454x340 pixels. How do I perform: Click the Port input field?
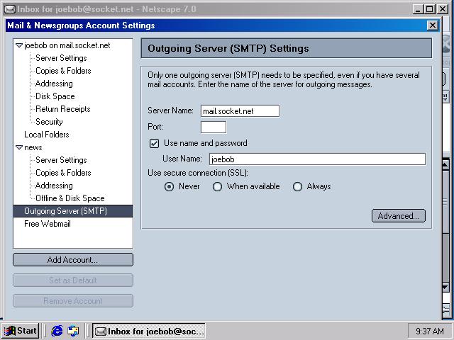click(214, 127)
